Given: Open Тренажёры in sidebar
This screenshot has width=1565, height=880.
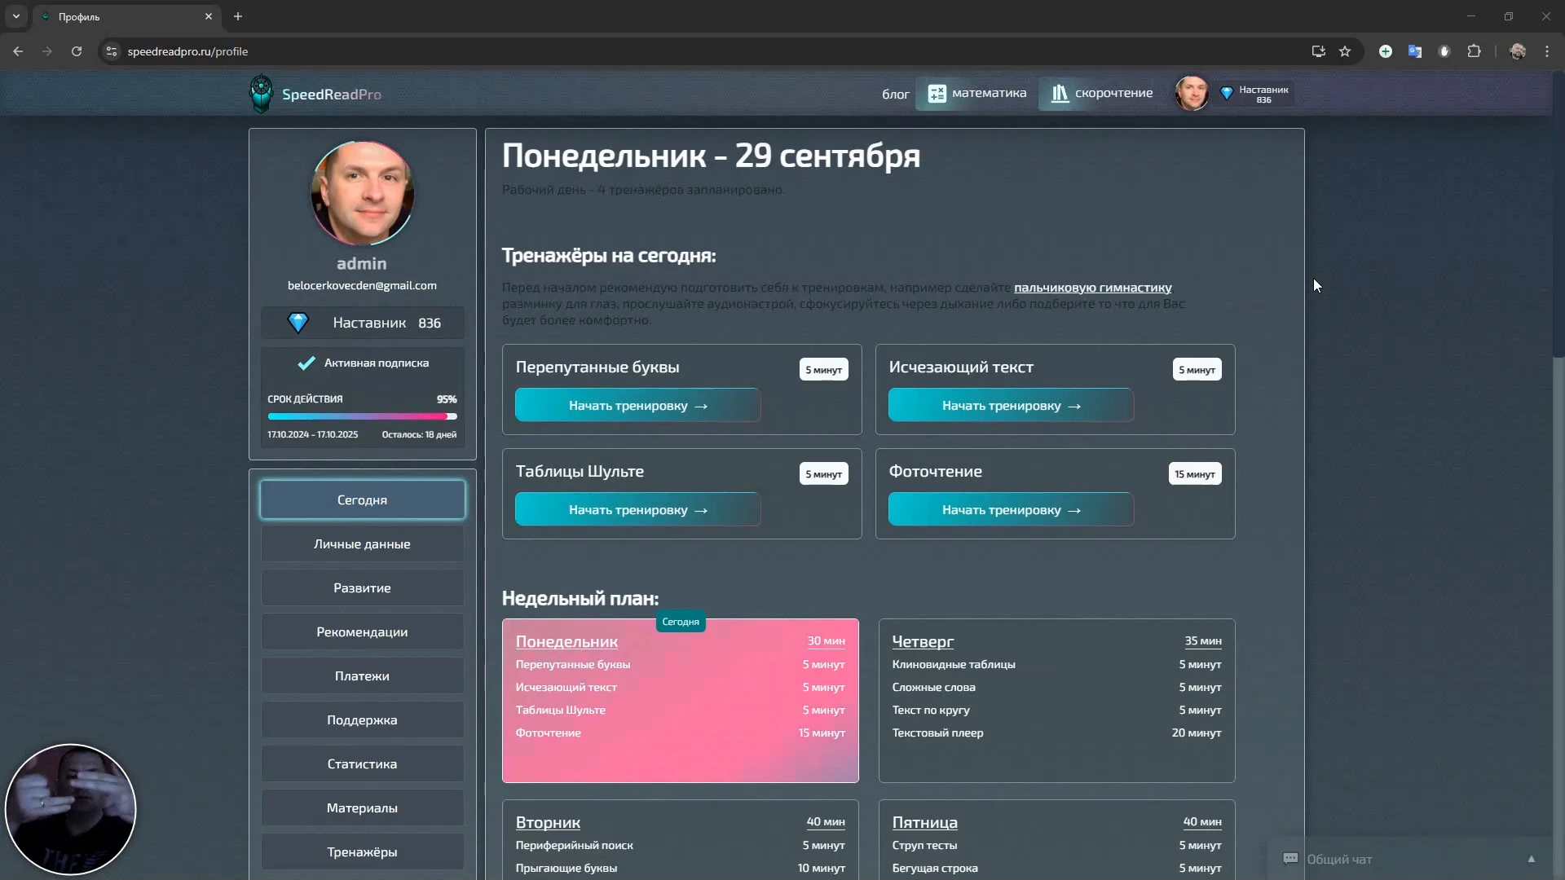Looking at the screenshot, I should [x=363, y=851].
